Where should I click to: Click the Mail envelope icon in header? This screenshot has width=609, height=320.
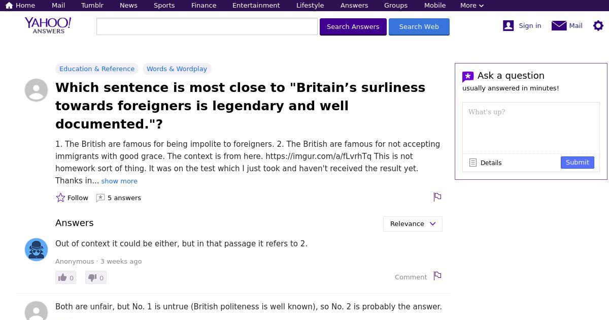pos(559,25)
